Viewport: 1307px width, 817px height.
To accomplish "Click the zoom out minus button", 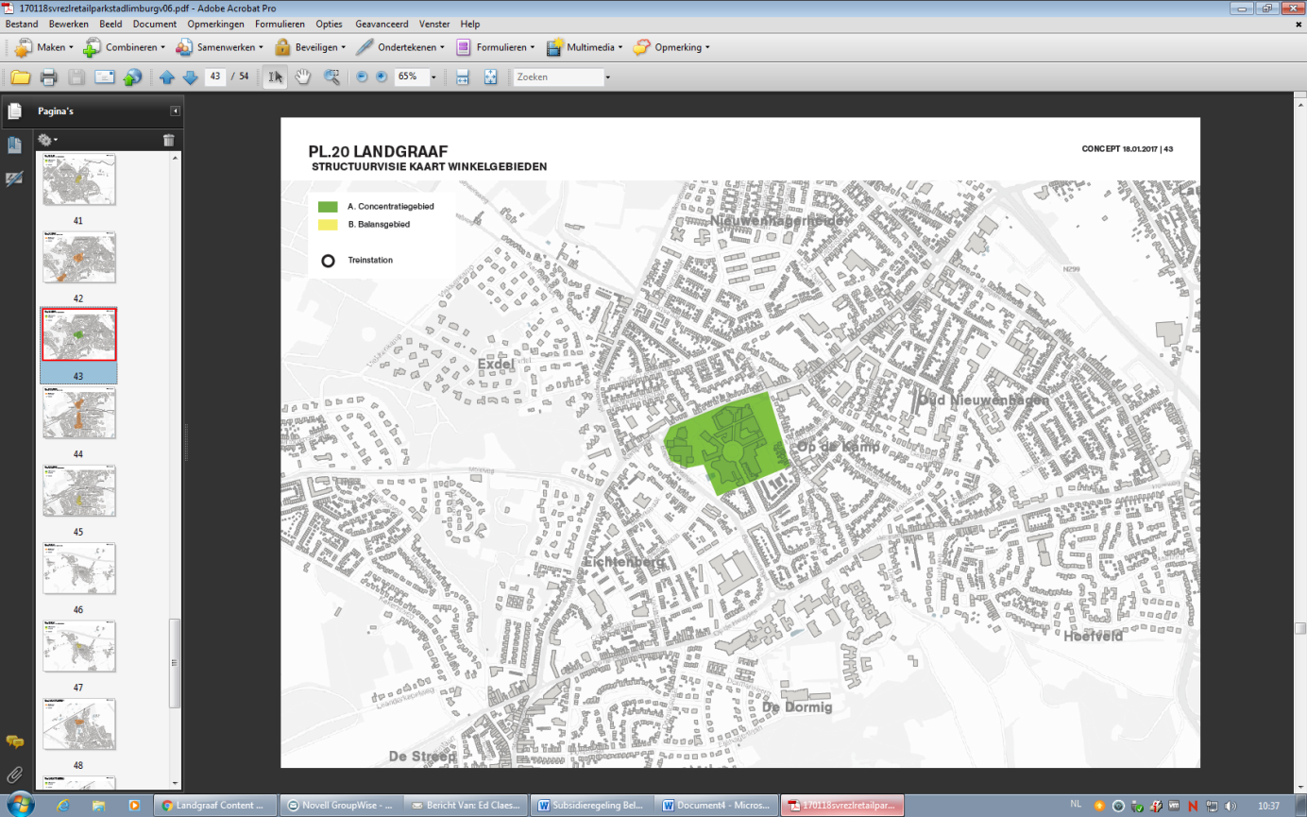I will pyautogui.click(x=362, y=77).
